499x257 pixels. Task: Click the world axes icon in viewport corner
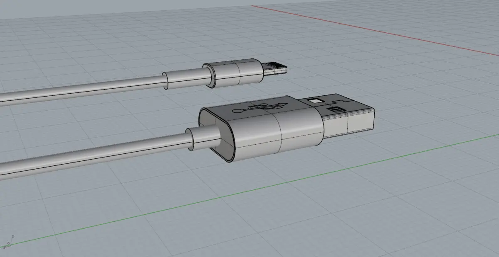coord(8,242)
